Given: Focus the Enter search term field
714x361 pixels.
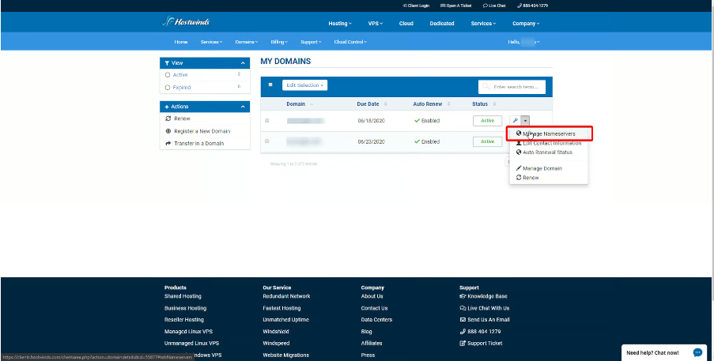Looking at the screenshot, I should 512,86.
